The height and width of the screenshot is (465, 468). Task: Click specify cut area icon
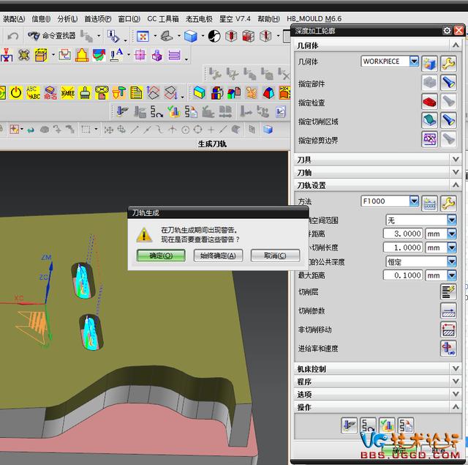coord(429,120)
